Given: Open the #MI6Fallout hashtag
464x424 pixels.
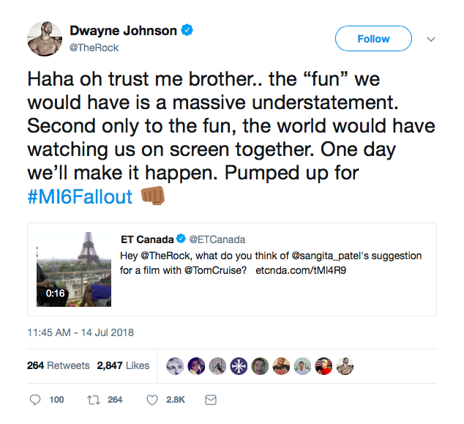Looking at the screenshot, I should (x=81, y=197).
